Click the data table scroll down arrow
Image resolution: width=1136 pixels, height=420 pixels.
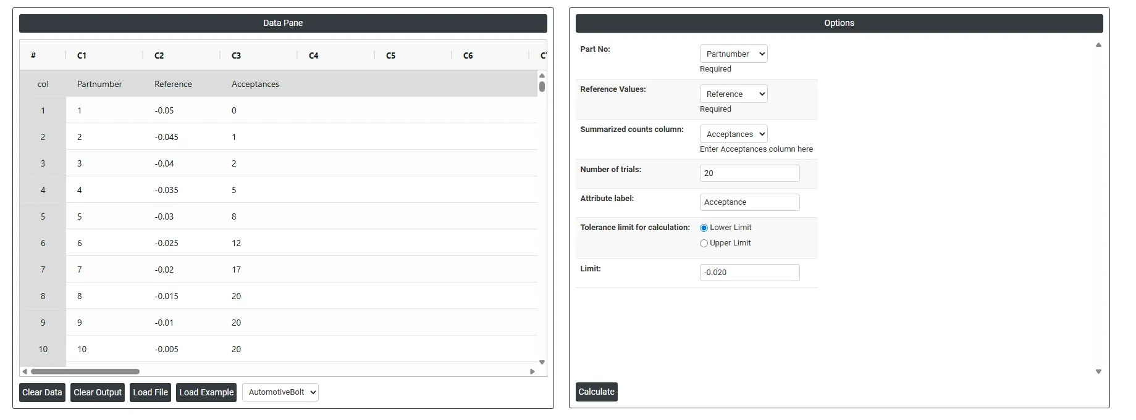pyautogui.click(x=542, y=363)
